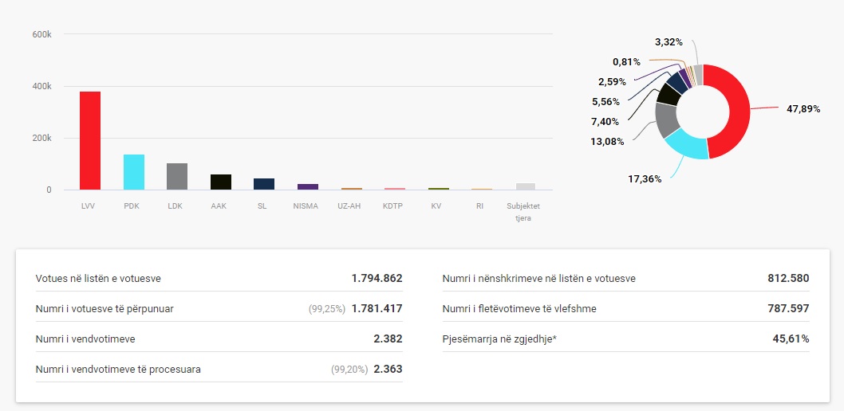Click the cyan PDK bar in the bar chart
The width and height of the screenshot is (844, 411).
point(133,172)
